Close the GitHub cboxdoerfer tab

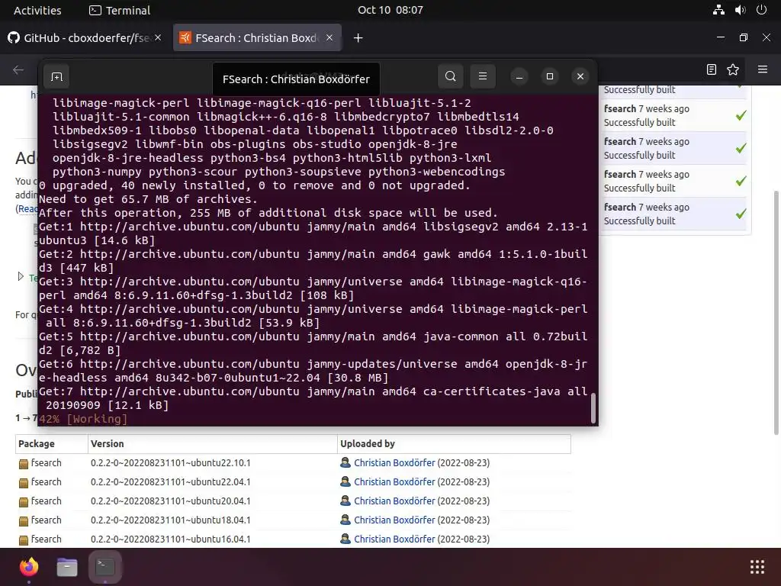pyautogui.click(x=158, y=37)
